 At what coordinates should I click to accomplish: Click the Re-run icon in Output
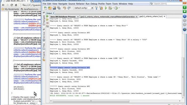(47, 16)
